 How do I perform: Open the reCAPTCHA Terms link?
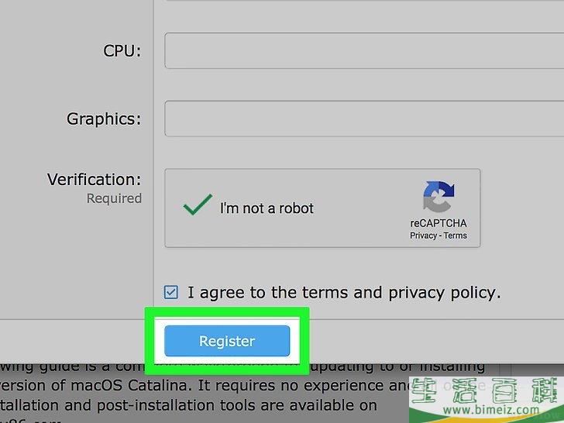pyautogui.click(x=455, y=236)
